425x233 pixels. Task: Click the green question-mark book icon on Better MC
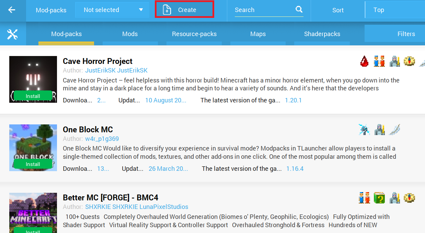379,198
